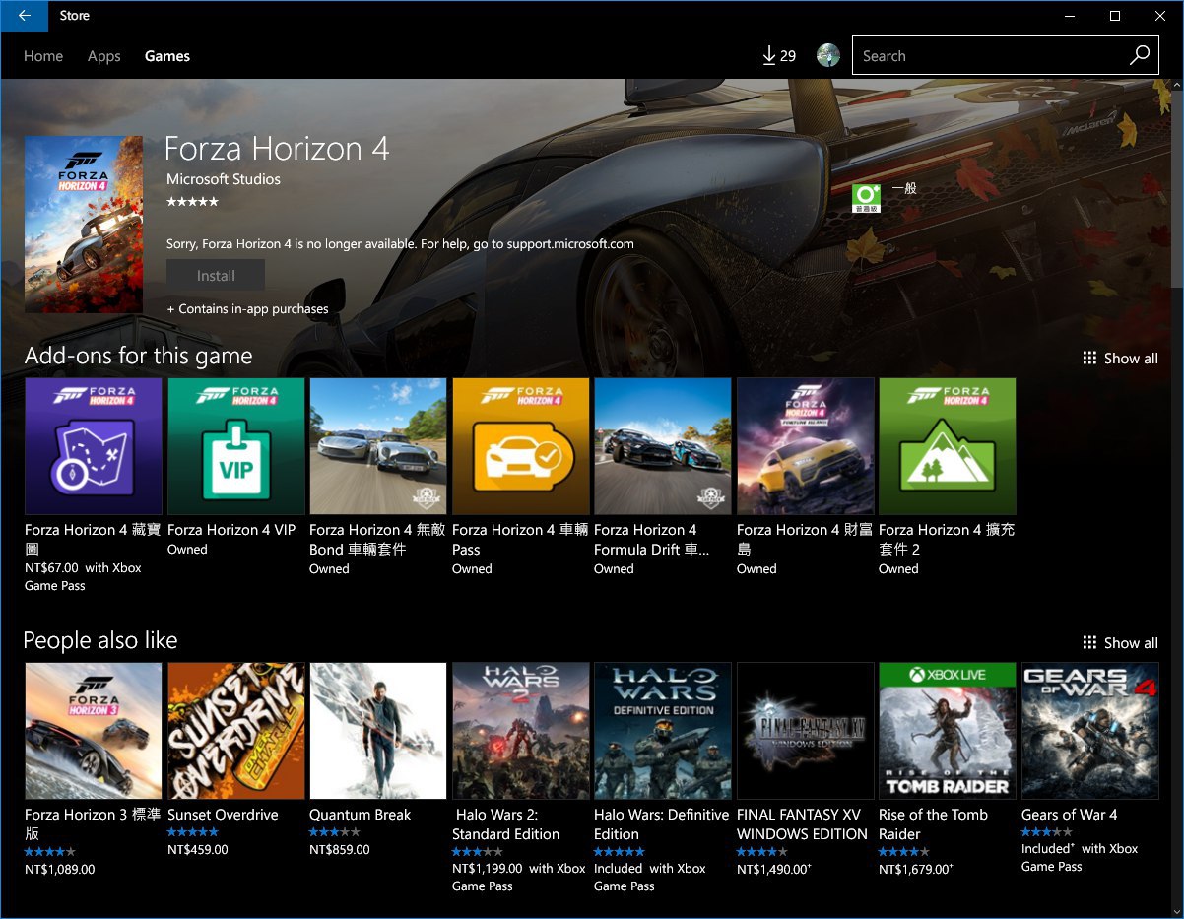Show all add-ons for this game
Screen dimensions: 1184x919
(1120, 359)
